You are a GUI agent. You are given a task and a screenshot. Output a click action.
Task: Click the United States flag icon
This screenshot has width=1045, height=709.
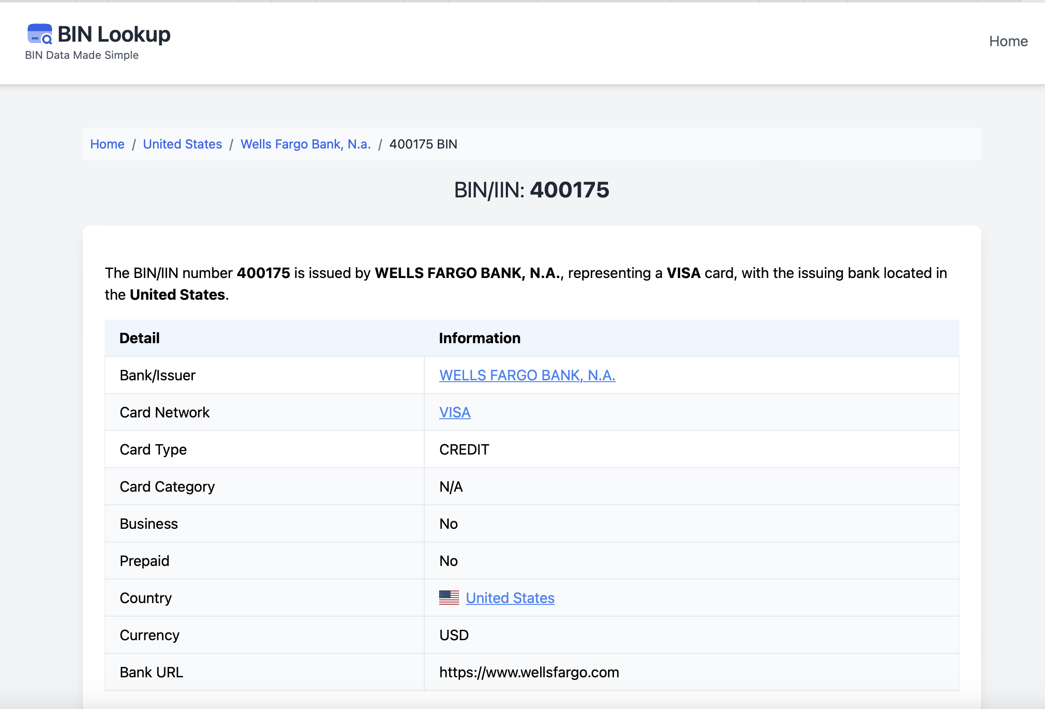[449, 598]
